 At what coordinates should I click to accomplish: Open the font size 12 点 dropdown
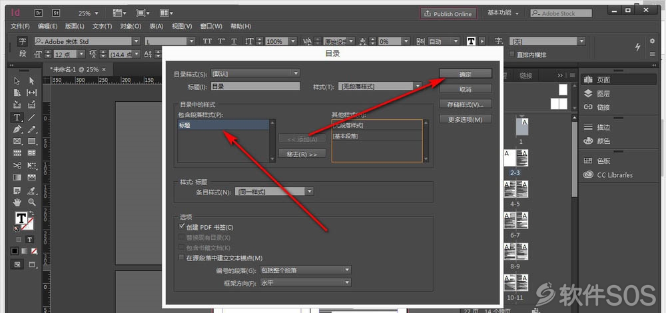pos(81,55)
